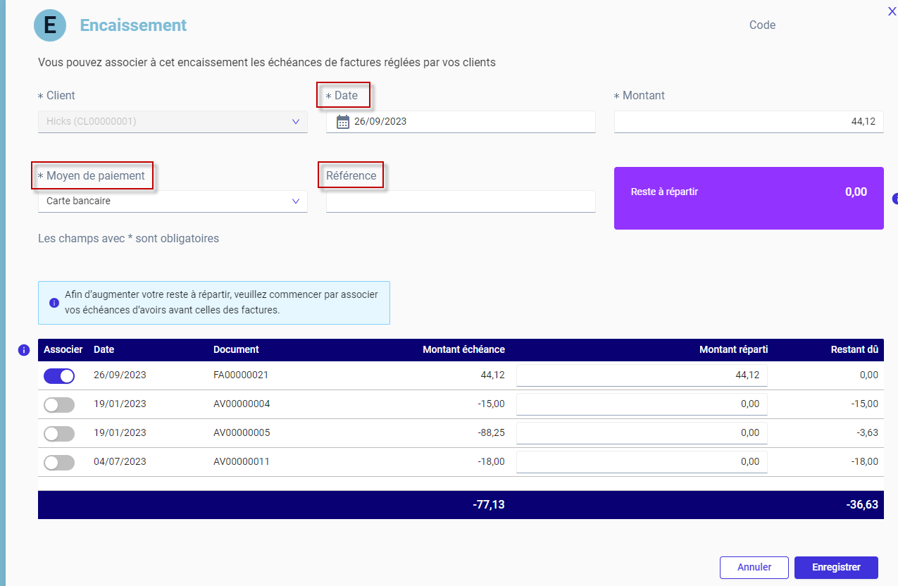Edit Montant réparti for FA00000021
The image size is (898, 586).
pyautogui.click(x=642, y=375)
